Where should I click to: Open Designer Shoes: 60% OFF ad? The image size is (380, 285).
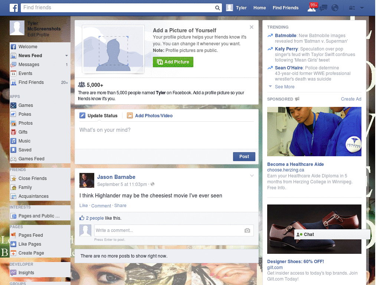click(x=295, y=262)
